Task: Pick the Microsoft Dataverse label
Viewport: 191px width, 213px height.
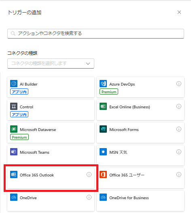Action: click(x=38, y=129)
